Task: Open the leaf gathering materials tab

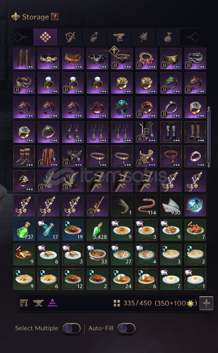Action: [x=143, y=37]
